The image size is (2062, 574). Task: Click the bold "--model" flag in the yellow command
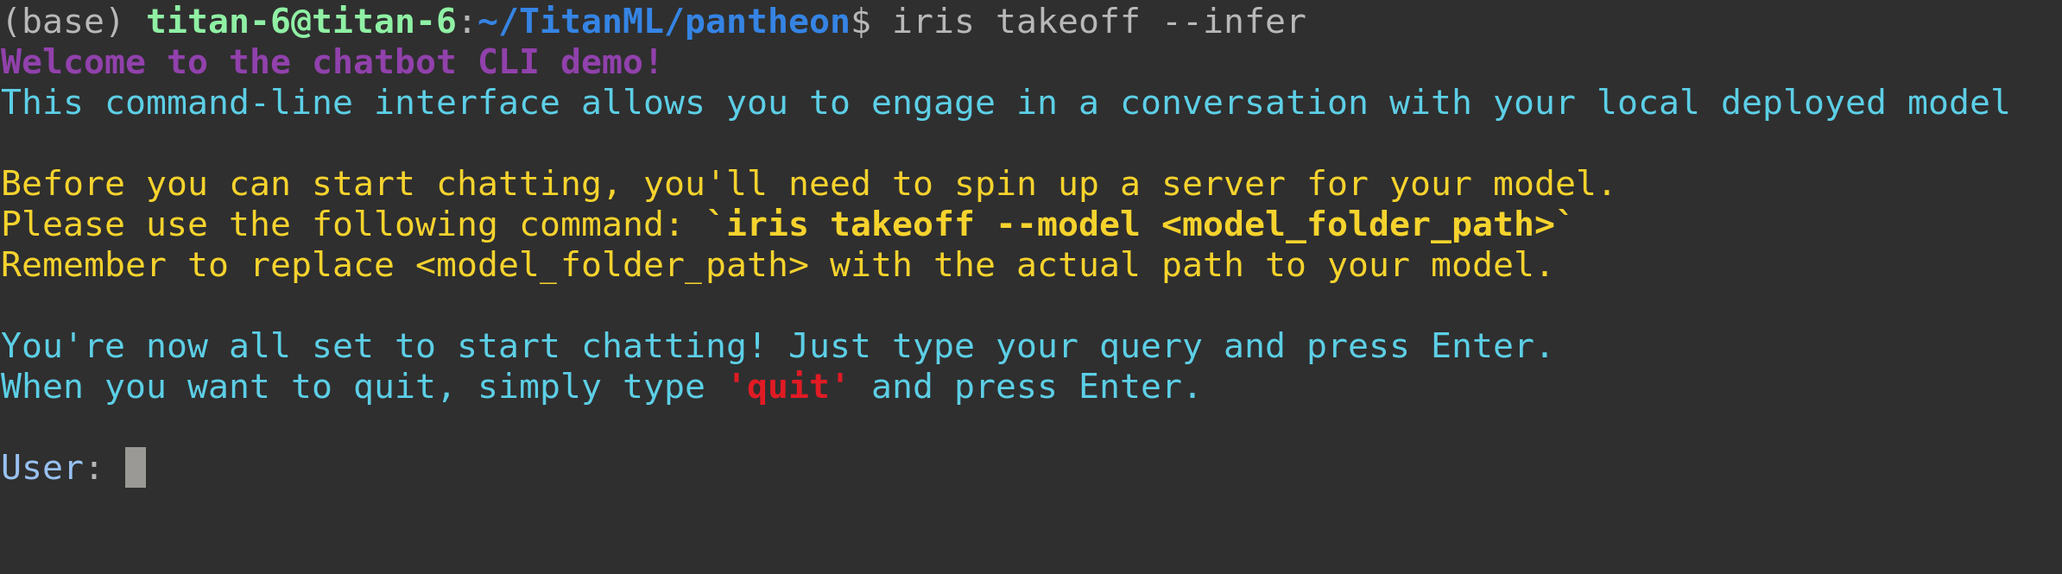(1067, 224)
